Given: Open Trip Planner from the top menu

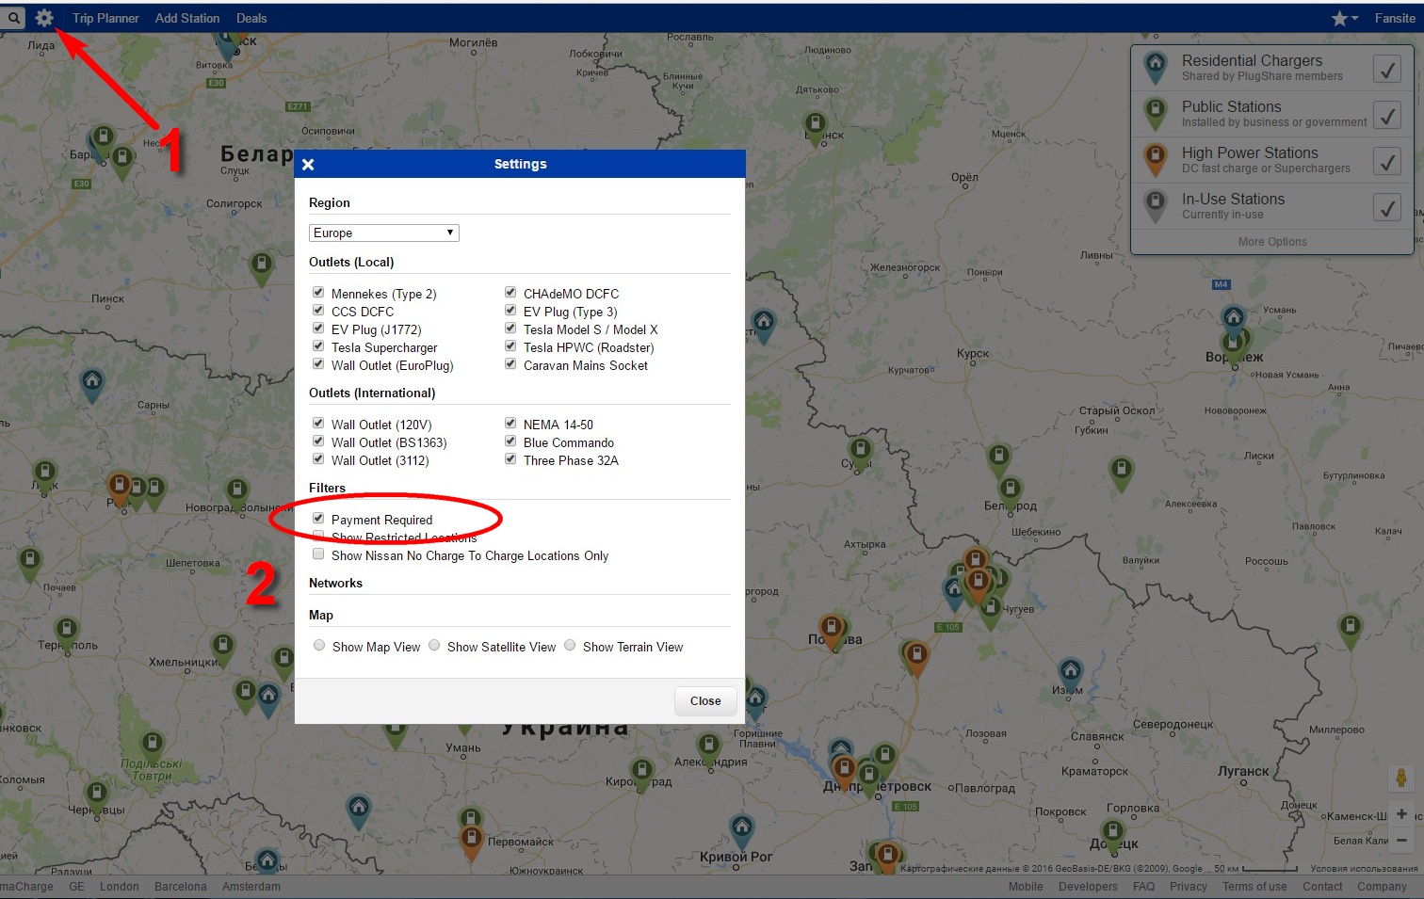Looking at the screenshot, I should (105, 18).
